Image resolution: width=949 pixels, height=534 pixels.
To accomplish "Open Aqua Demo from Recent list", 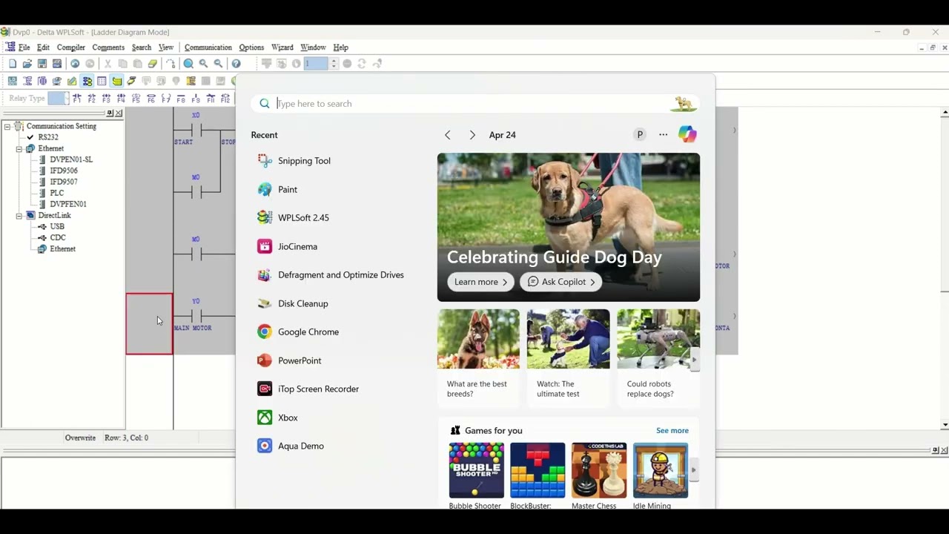I will click(x=291, y=446).
